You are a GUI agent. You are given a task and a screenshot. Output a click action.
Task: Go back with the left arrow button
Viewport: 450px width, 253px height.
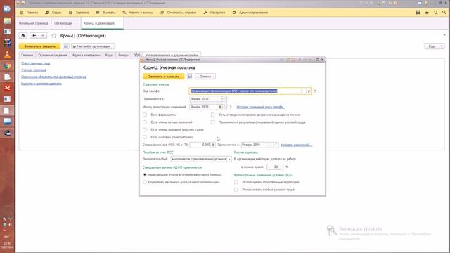[x=34, y=36]
